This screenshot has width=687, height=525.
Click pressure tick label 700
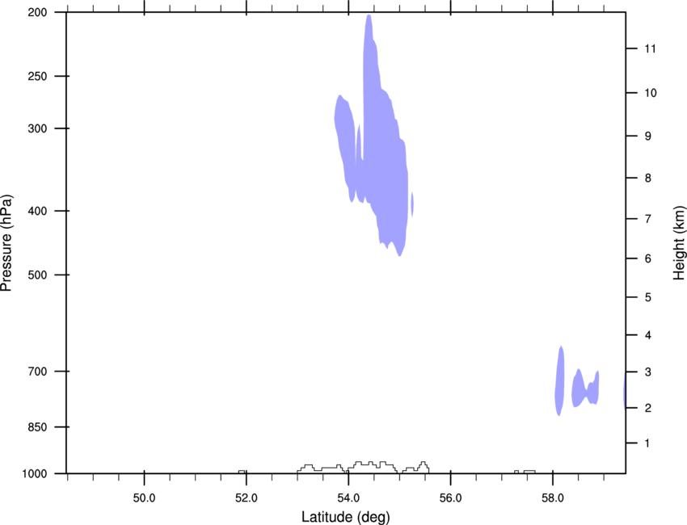(x=37, y=372)
